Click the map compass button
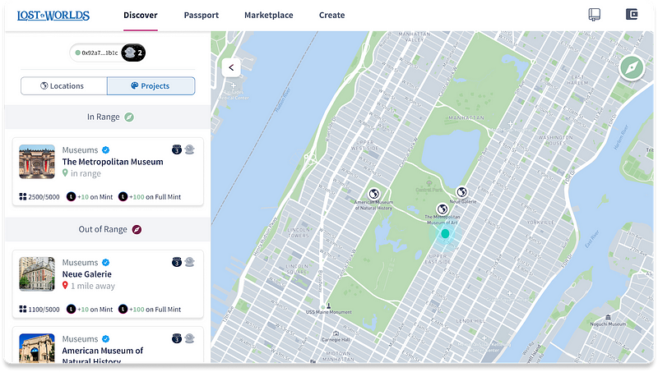 click(x=632, y=68)
